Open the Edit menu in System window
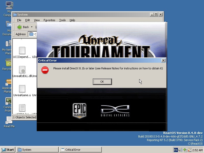Viewport: 204px width, 153px height. tap(28, 20)
